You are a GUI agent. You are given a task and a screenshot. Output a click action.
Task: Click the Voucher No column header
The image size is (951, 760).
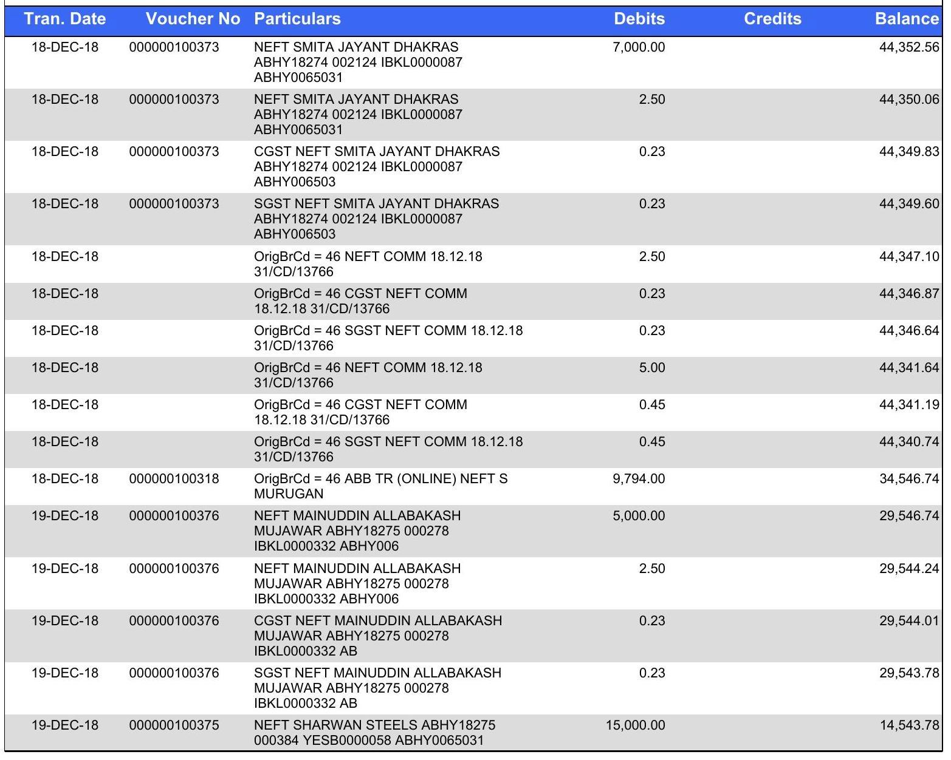(x=193, y=19)
